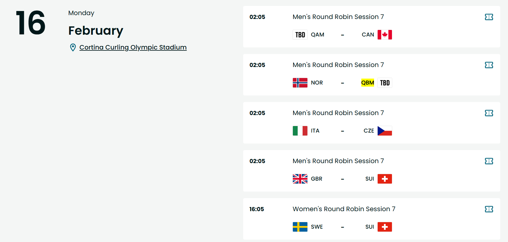Click the Great Britain flag icon
Screen dimensions: 508x242
tap(300, 179)
